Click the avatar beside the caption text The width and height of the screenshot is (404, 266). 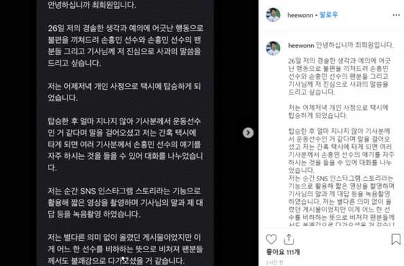[273, 48]
